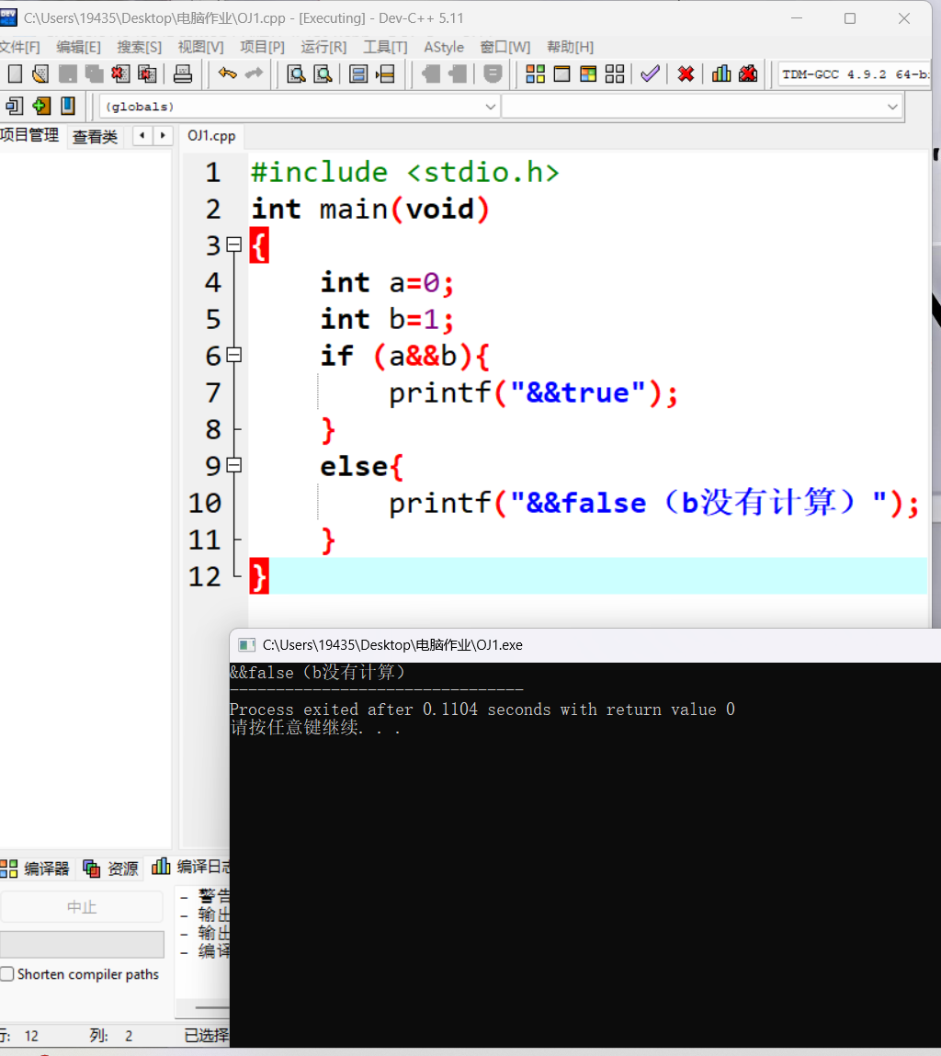Open the 帮助[H] menu
941x1056 pixels.
(571, 47)
